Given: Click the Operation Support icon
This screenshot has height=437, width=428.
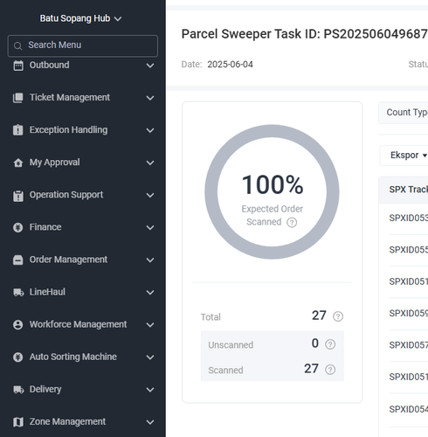Looking at the screenshot, I should coord(18,196).
